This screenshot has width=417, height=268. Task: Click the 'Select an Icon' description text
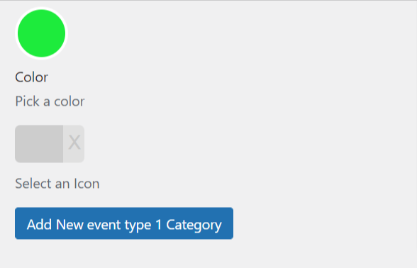click(57, 184)
